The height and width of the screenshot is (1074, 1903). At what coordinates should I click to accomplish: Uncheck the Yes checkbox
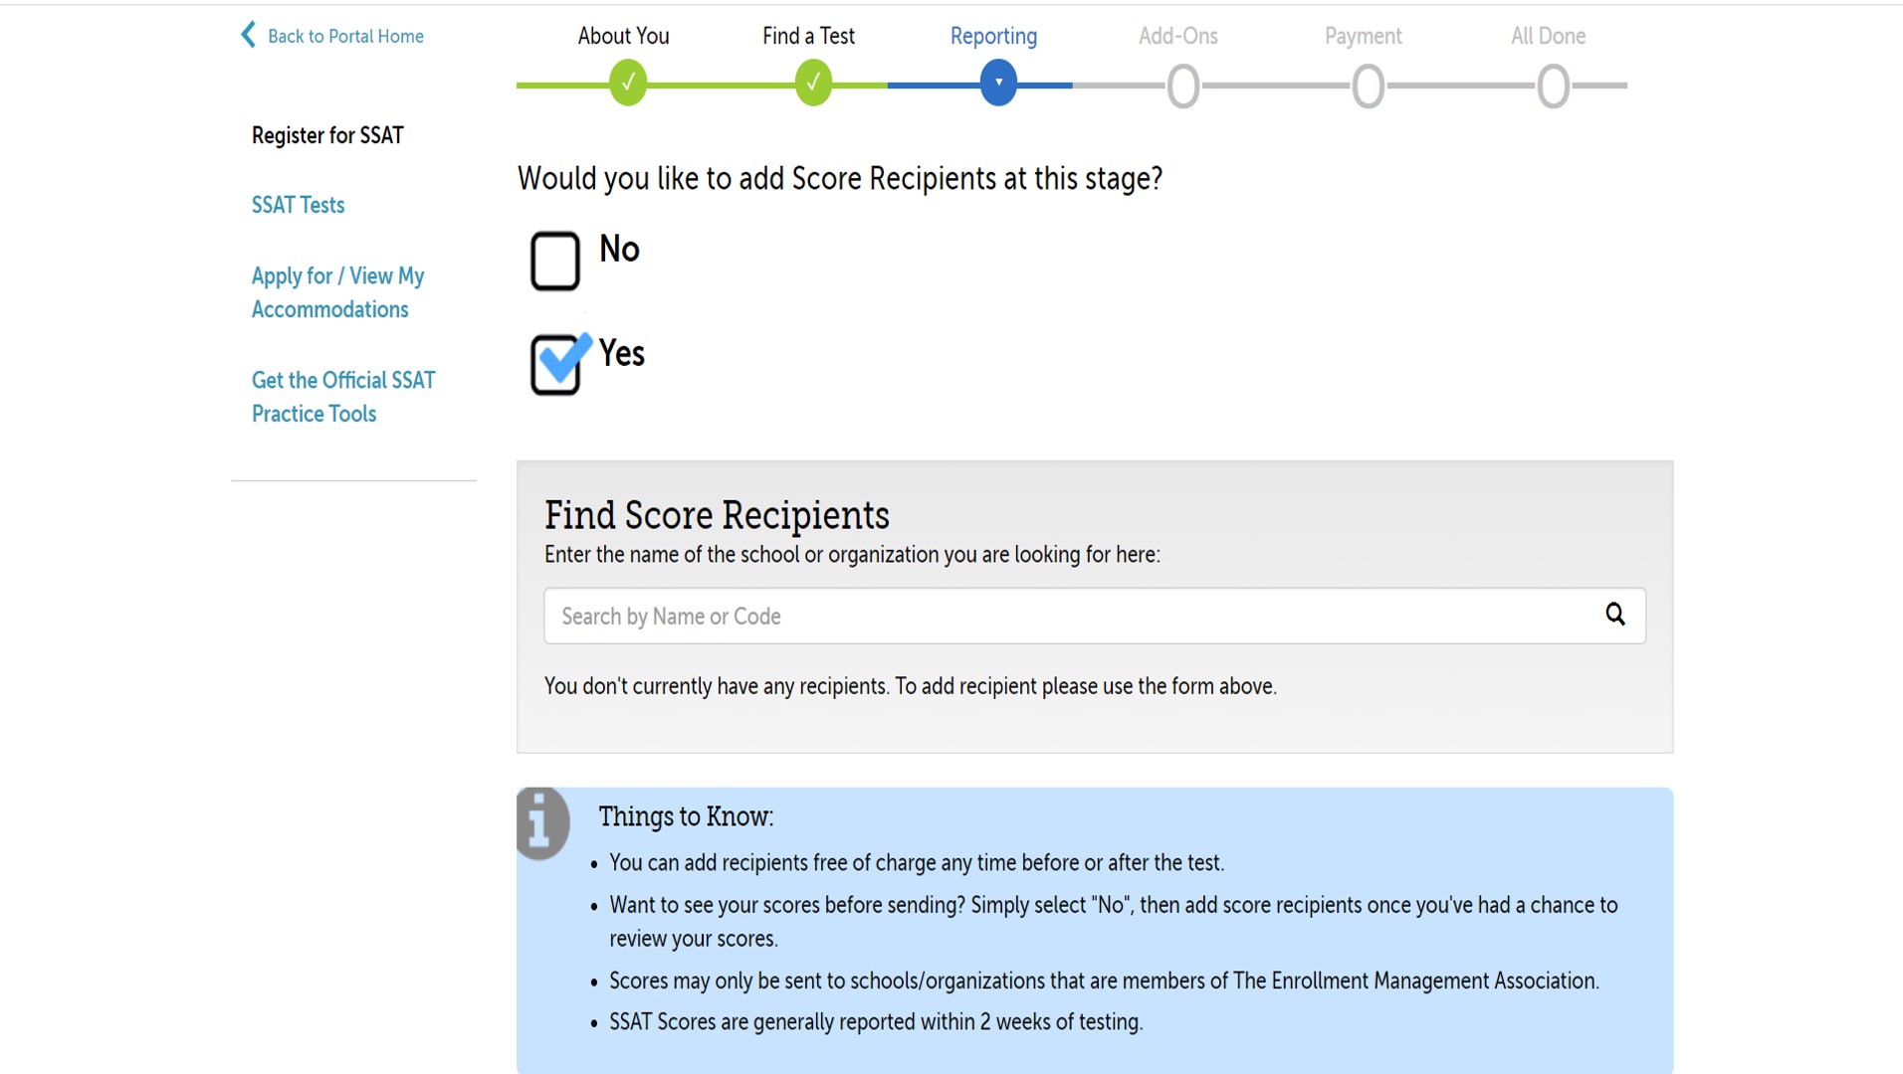coord(555,365)
